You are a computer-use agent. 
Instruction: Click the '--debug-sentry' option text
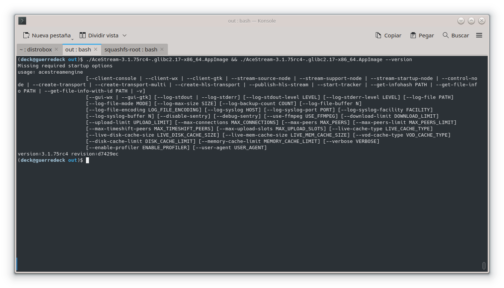(x=237, y=116)
